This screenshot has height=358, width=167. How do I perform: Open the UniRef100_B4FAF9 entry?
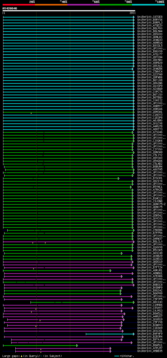pos(150,334)
